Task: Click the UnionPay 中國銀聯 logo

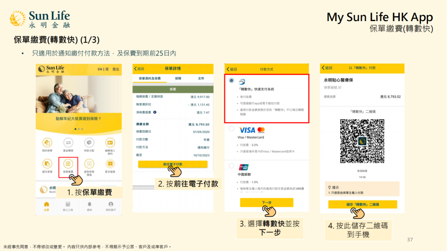Action: 244,167
